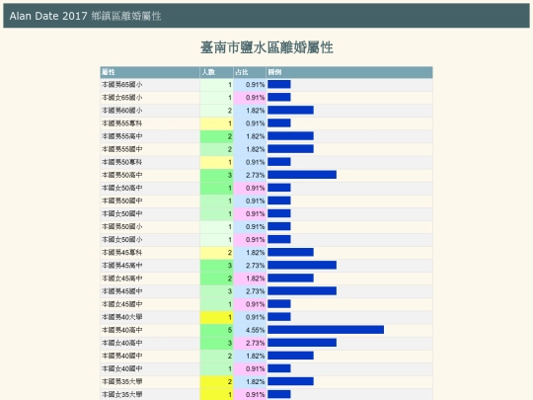Click the blue bar for 本國男50高中
This screenshot has height=400, width=533.
[x=302, y=175]
